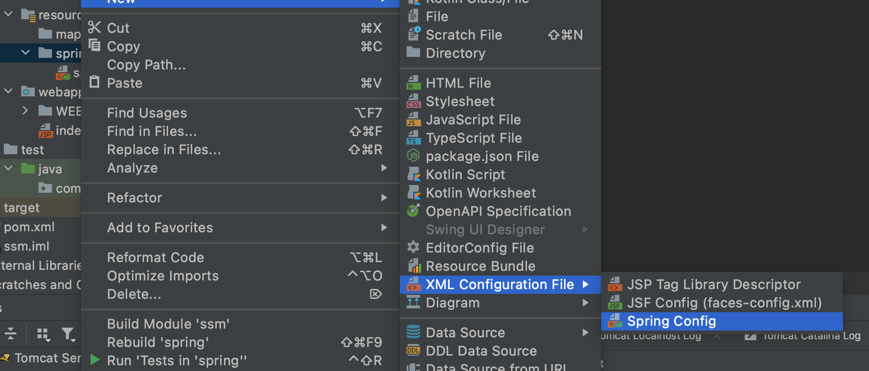Run 'Tests in spring' green arrow

click(95, 360)
